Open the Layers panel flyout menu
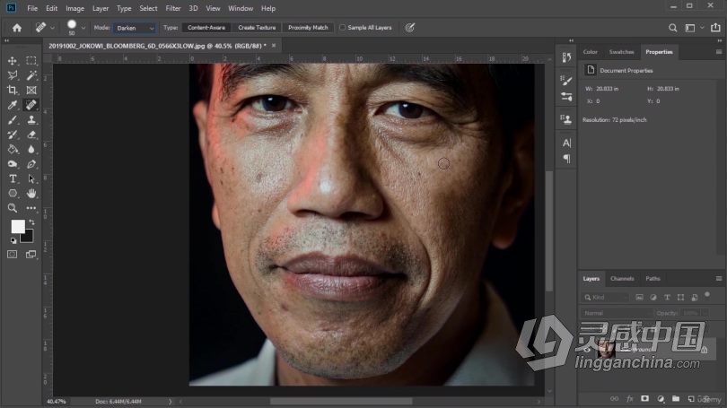Viewport: 727px width, 408px height. coord(719,279)
